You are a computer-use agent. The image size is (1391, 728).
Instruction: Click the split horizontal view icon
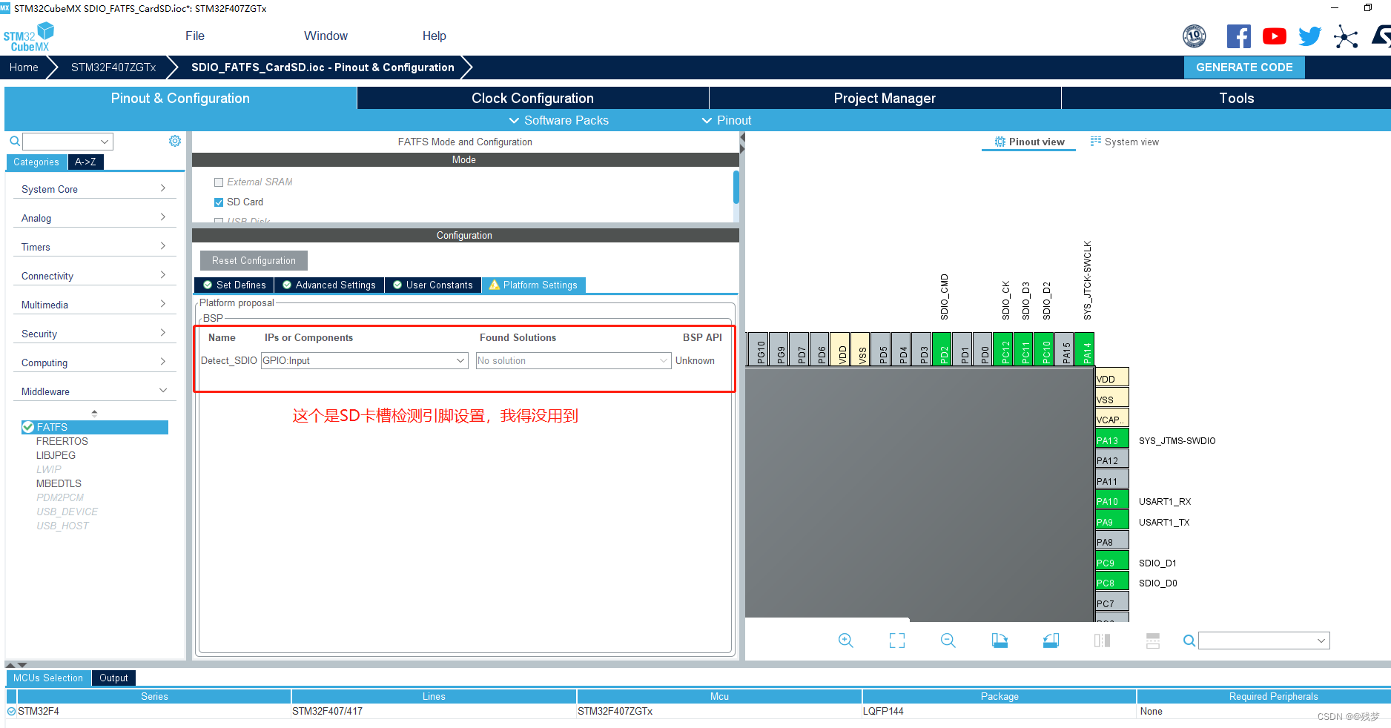tap(1153, 641)
